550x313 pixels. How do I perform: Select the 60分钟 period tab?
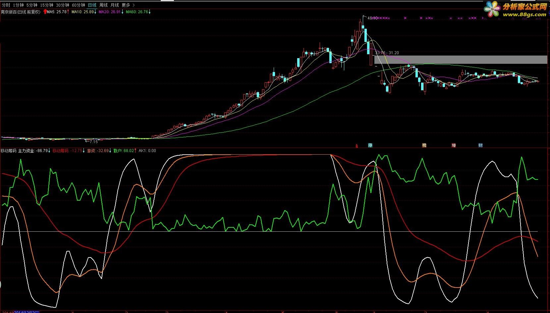point(78,5)
